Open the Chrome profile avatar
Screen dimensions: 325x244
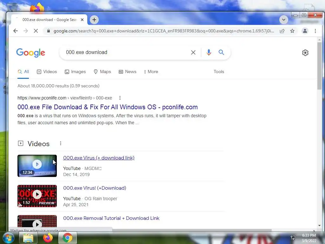[305, 31]
